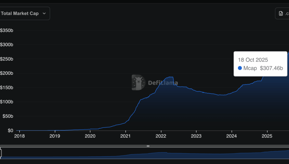Screen dimensions: 289x164
Task: Click the 2020 label on the time axis
Action: click(x=90, y=136)
